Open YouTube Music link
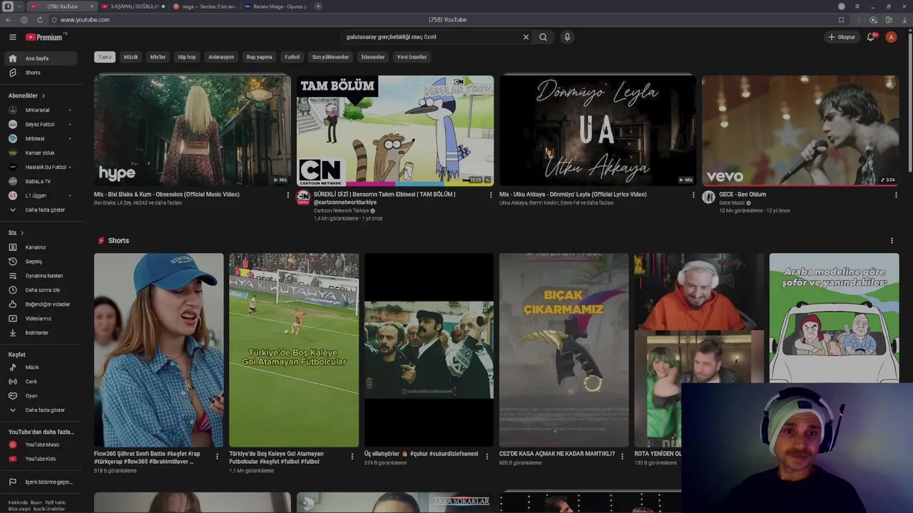Image resolution: width=913 pixels, height=513 pixels. coord(41,445)
